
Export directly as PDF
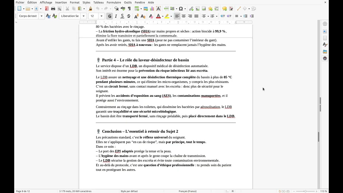[47, 9]
